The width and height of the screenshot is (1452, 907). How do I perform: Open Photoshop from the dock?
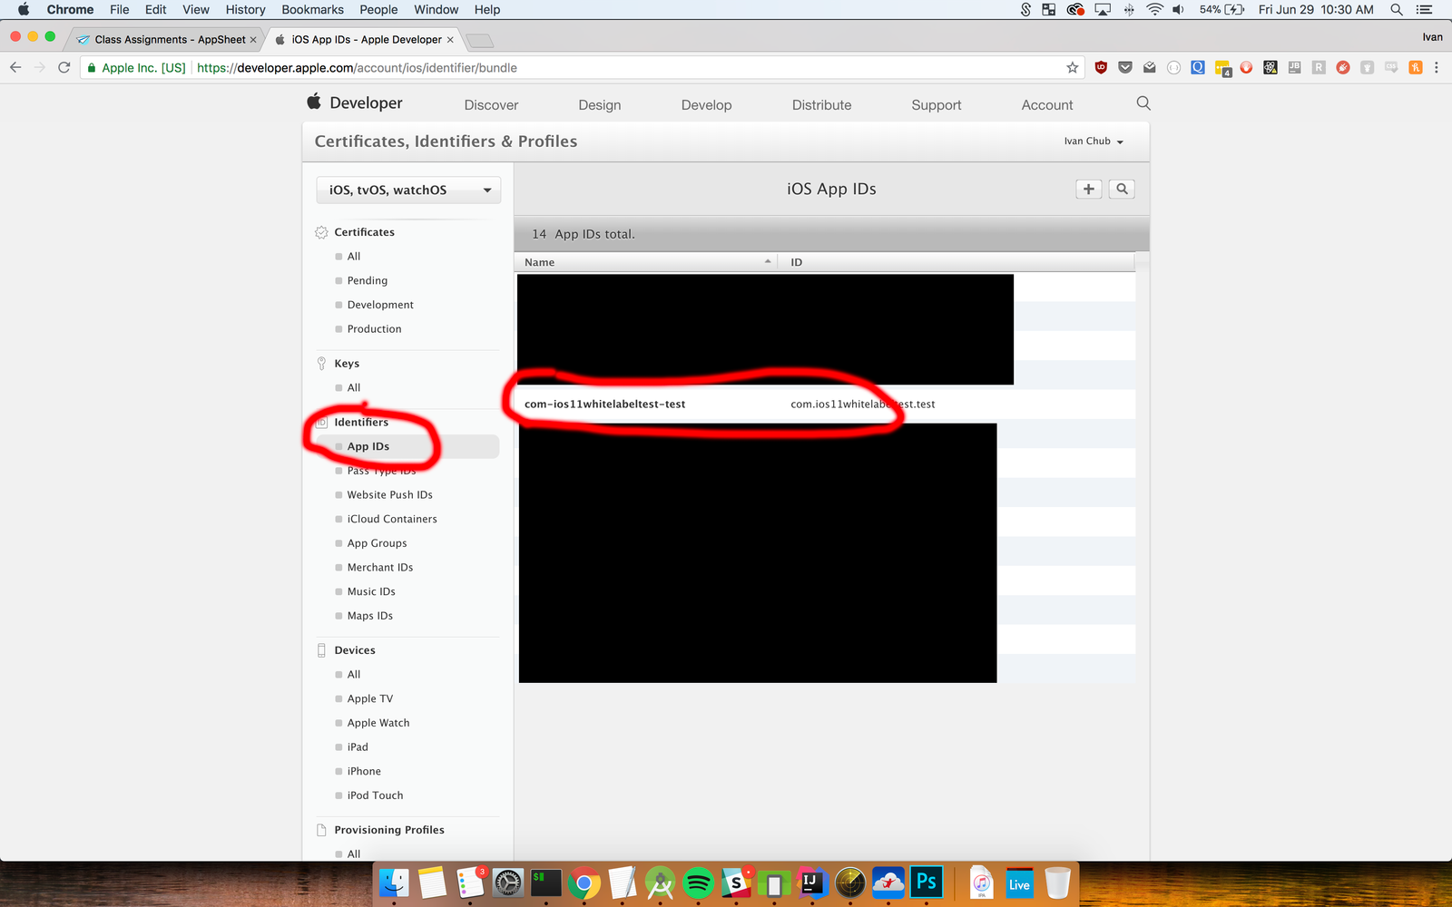point(927,883)
